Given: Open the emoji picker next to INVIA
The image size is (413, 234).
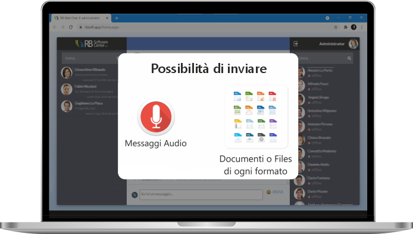Looking at the screenshot, I should (x=268, y=192).
